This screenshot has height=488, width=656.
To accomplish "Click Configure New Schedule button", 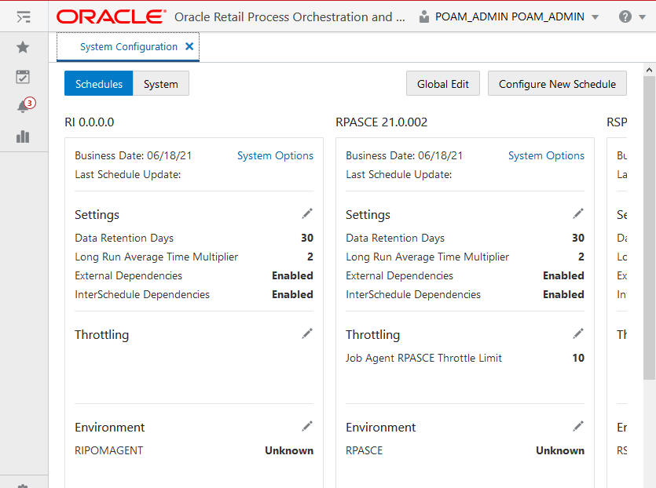I will click(x=557, y=84).
